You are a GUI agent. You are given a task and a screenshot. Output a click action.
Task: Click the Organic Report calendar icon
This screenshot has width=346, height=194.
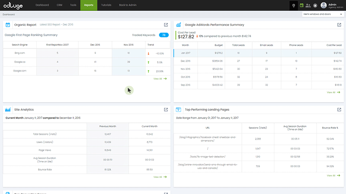pos(8,25)
